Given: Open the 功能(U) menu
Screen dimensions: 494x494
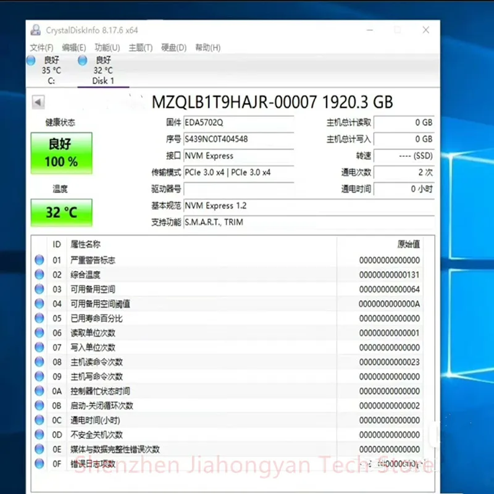Looking at the screenshot, I should coord(107,48).
